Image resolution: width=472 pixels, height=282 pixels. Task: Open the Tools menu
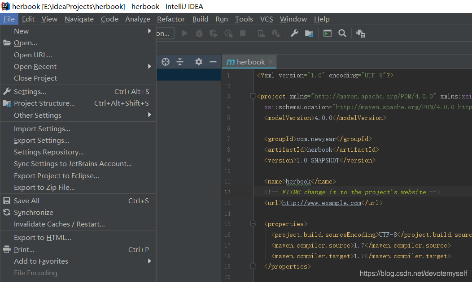point(244,19)
